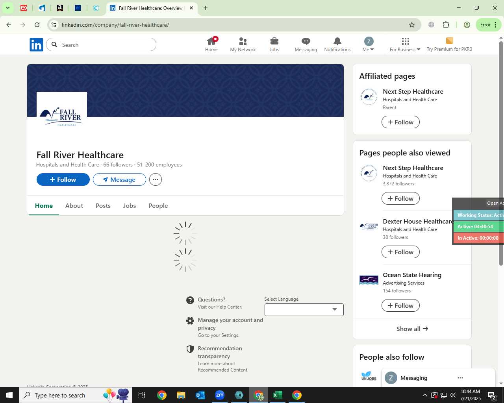
Task: Click Error browser menu button
Action: pyautogui.click(x=489, y=25)
